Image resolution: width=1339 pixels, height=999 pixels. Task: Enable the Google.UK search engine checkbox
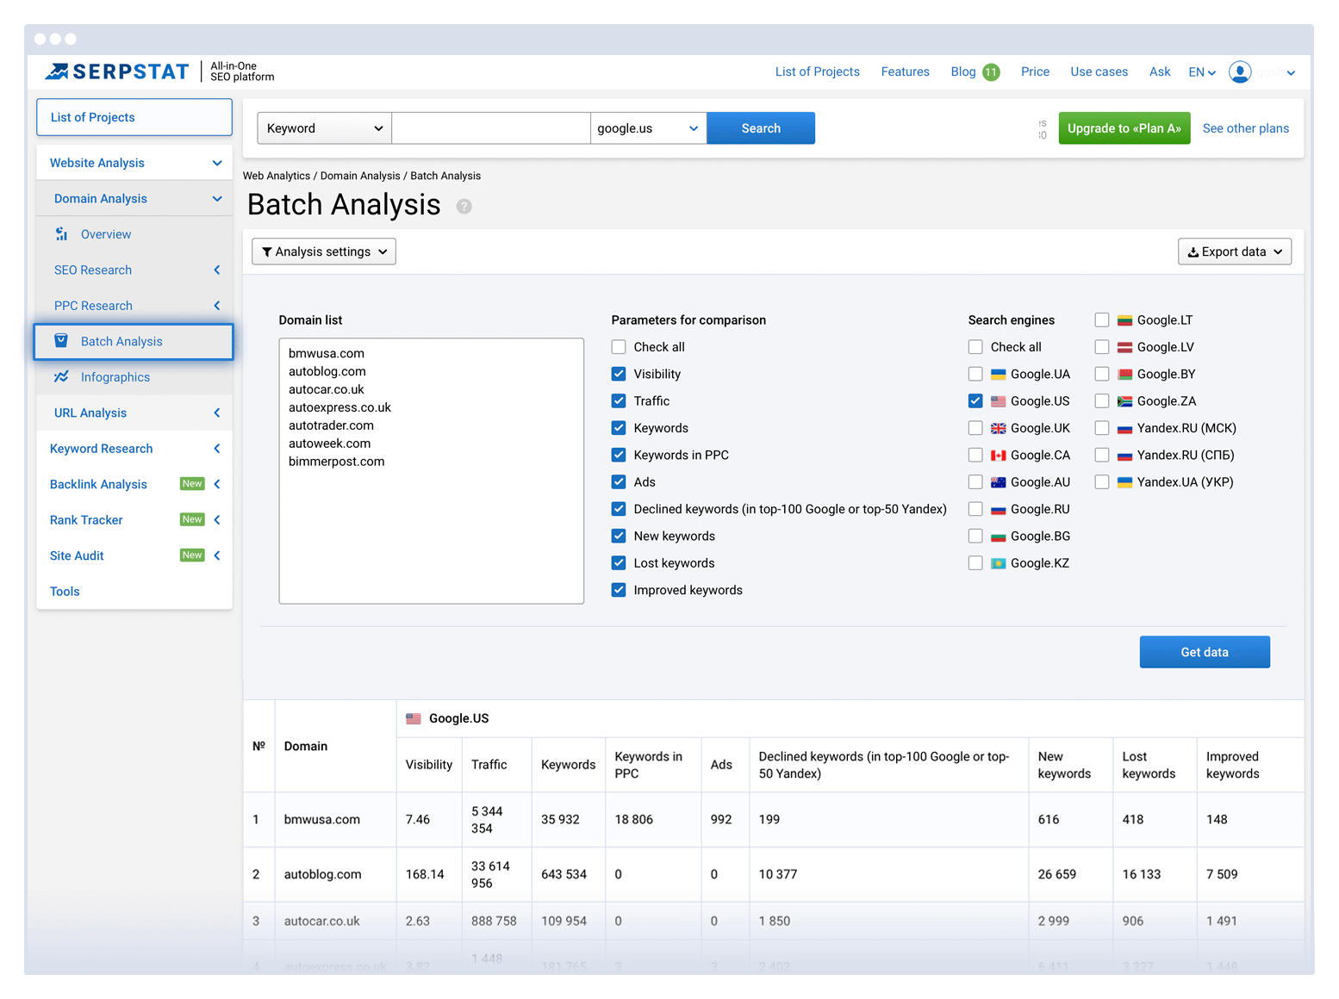(975, 428)
